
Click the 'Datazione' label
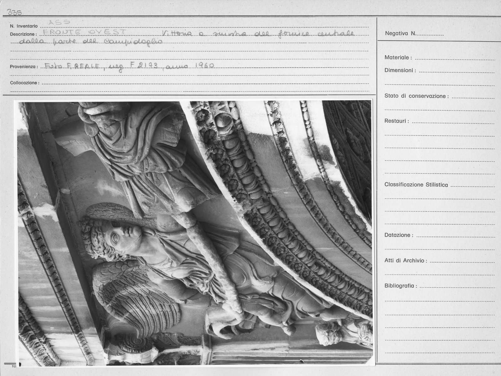[x=399, y=235]
